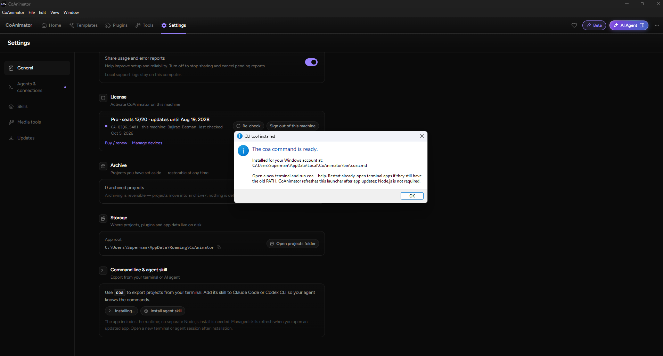The width and height of the screenshot is (663, 356).
Task: Follow the Buy / renew link
Action: (x=116, y=143)
